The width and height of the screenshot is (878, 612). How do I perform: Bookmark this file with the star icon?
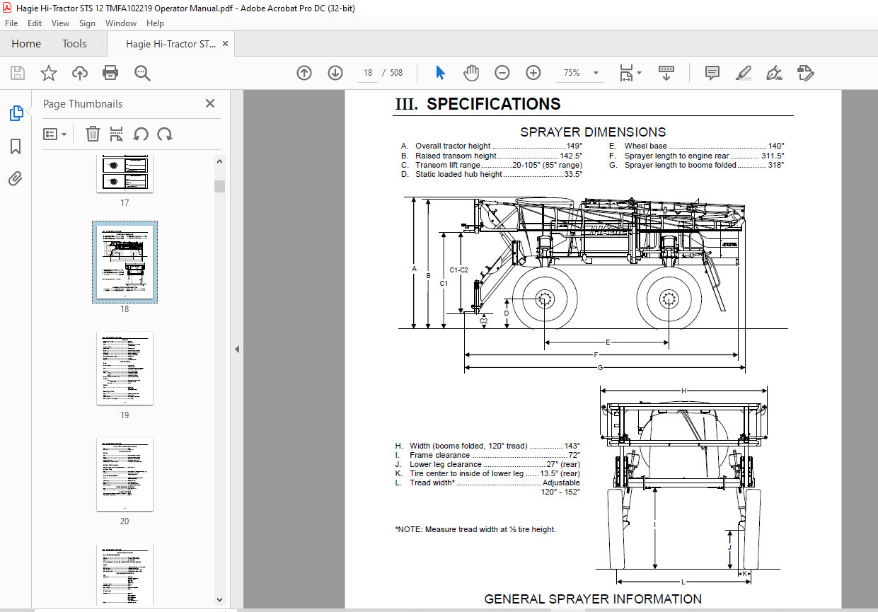[48, 73]
